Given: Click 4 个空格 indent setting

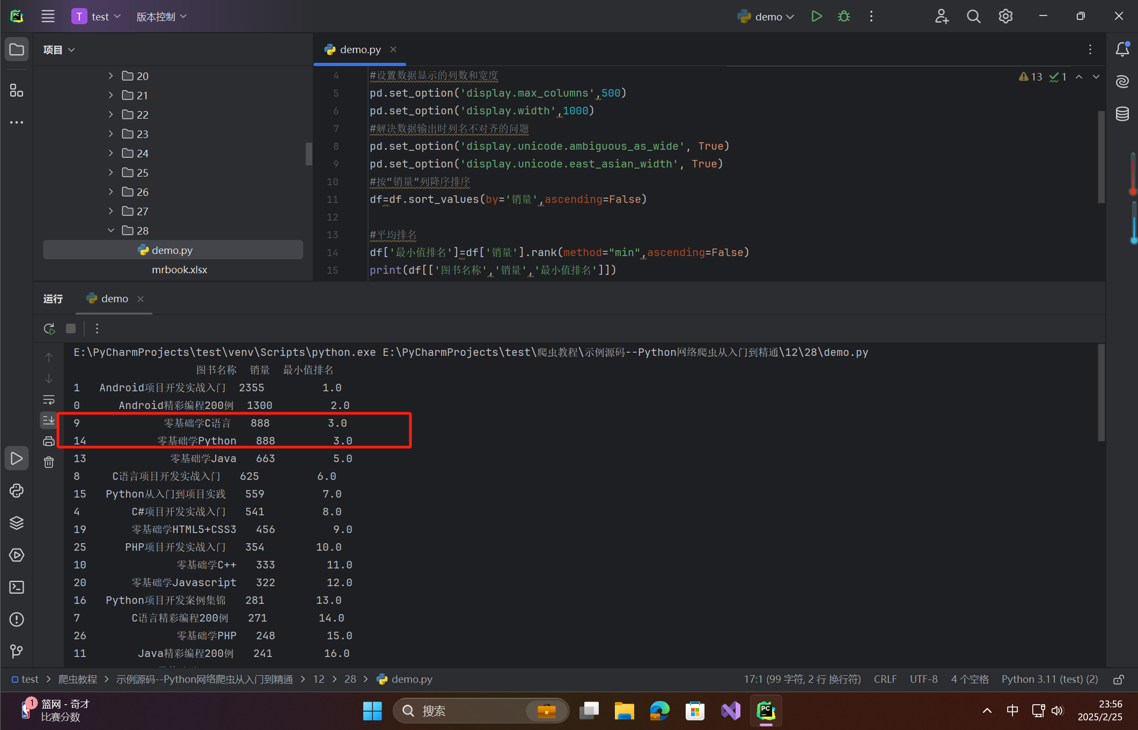Looking at the screenshot, I should 970,680.
